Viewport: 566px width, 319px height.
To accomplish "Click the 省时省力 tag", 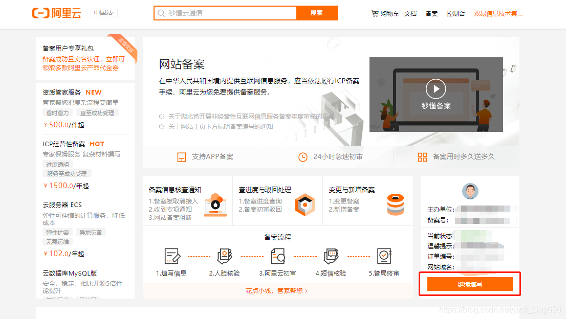I will pos(57,113).
